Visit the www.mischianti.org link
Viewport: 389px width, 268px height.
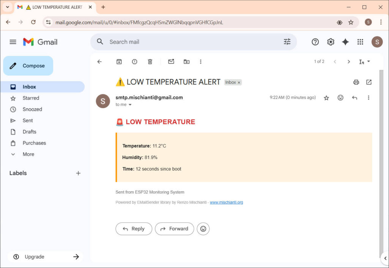pos(226,202)
